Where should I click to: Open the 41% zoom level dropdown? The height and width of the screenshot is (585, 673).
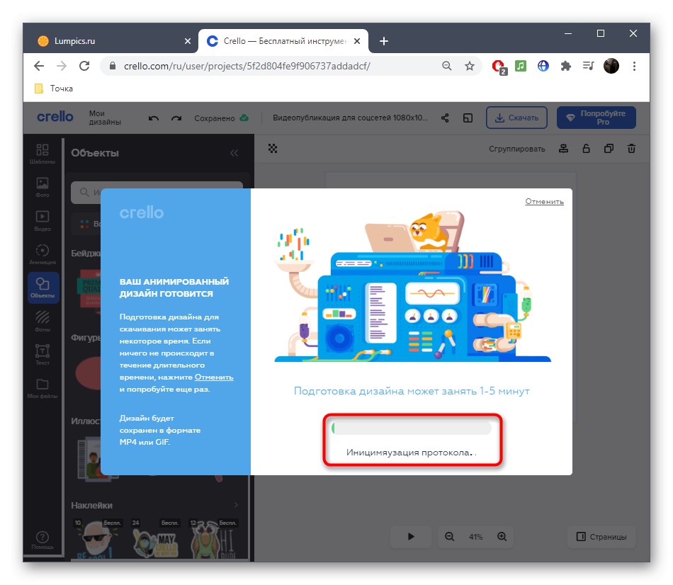475,537
